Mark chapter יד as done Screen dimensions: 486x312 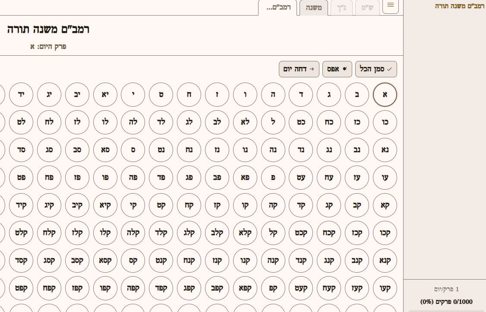21,94
